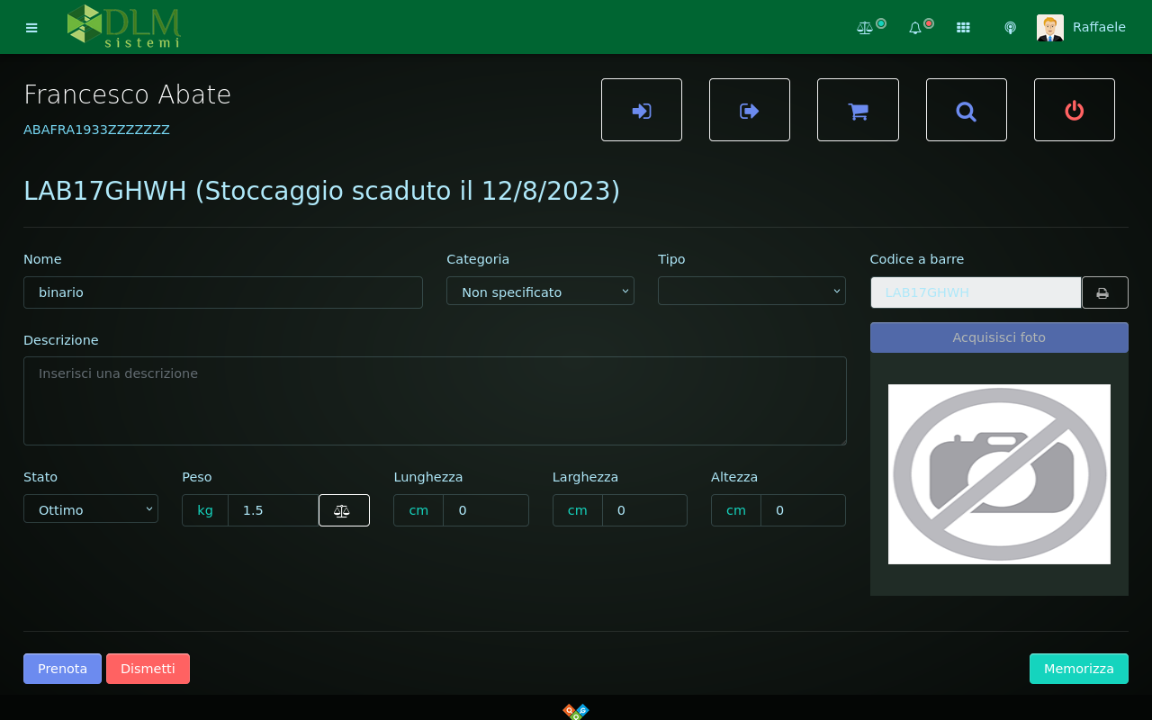Click the Descrizione text area
This screenshot has height=720, width=1152.
435,400
